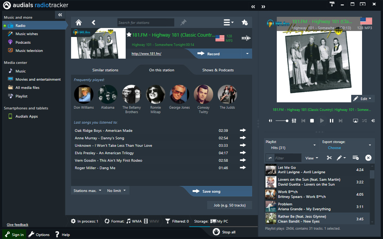Click the Stop all button
The height and width of the screenshot is (239, 383).
coord(224,232)
